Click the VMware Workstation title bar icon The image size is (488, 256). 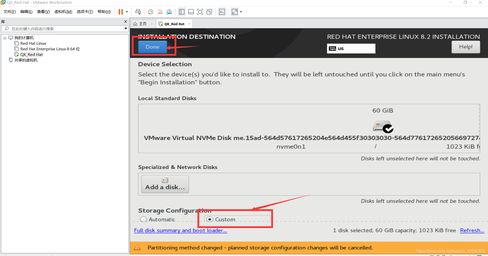[3, 3]
